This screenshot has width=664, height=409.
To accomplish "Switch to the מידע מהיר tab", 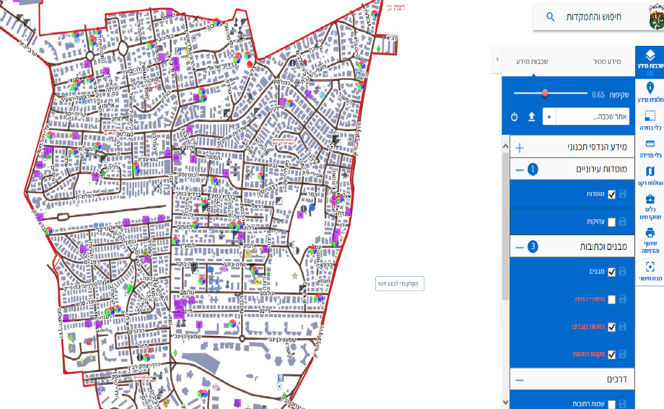I will [607, 62].
